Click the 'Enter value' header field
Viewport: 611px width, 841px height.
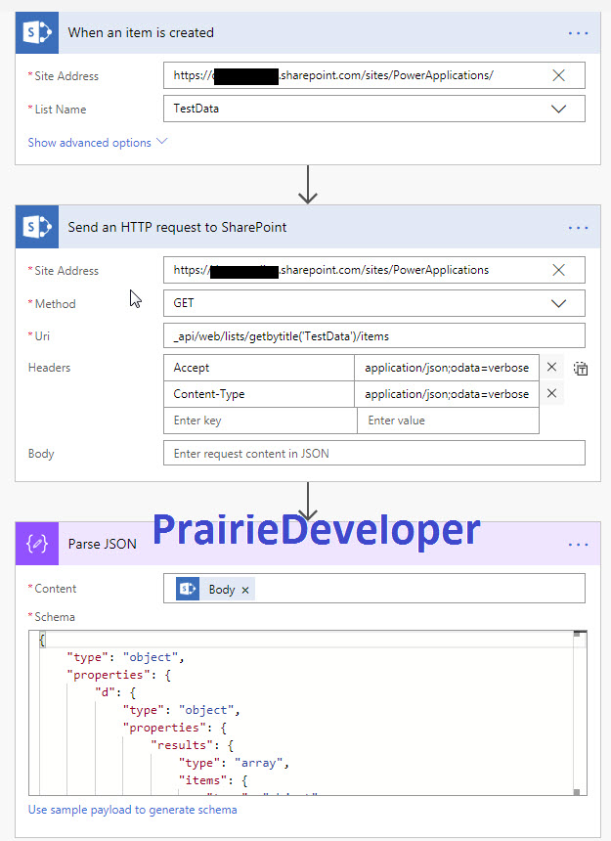448,420
